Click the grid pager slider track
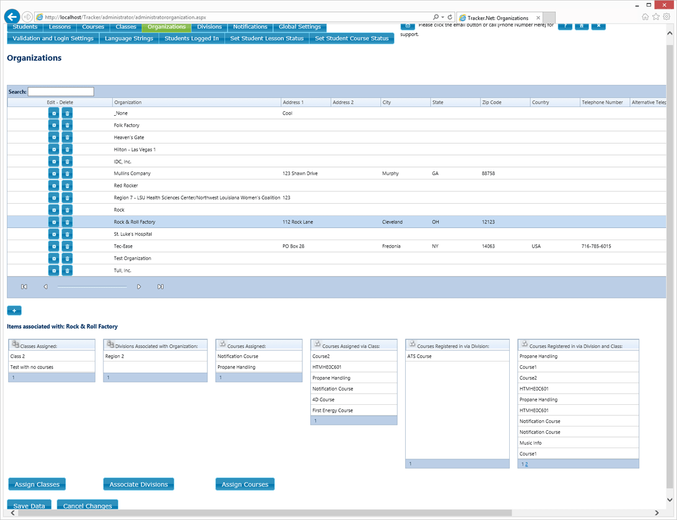This screenshot has height=520, width=677. tap(92, 287)
